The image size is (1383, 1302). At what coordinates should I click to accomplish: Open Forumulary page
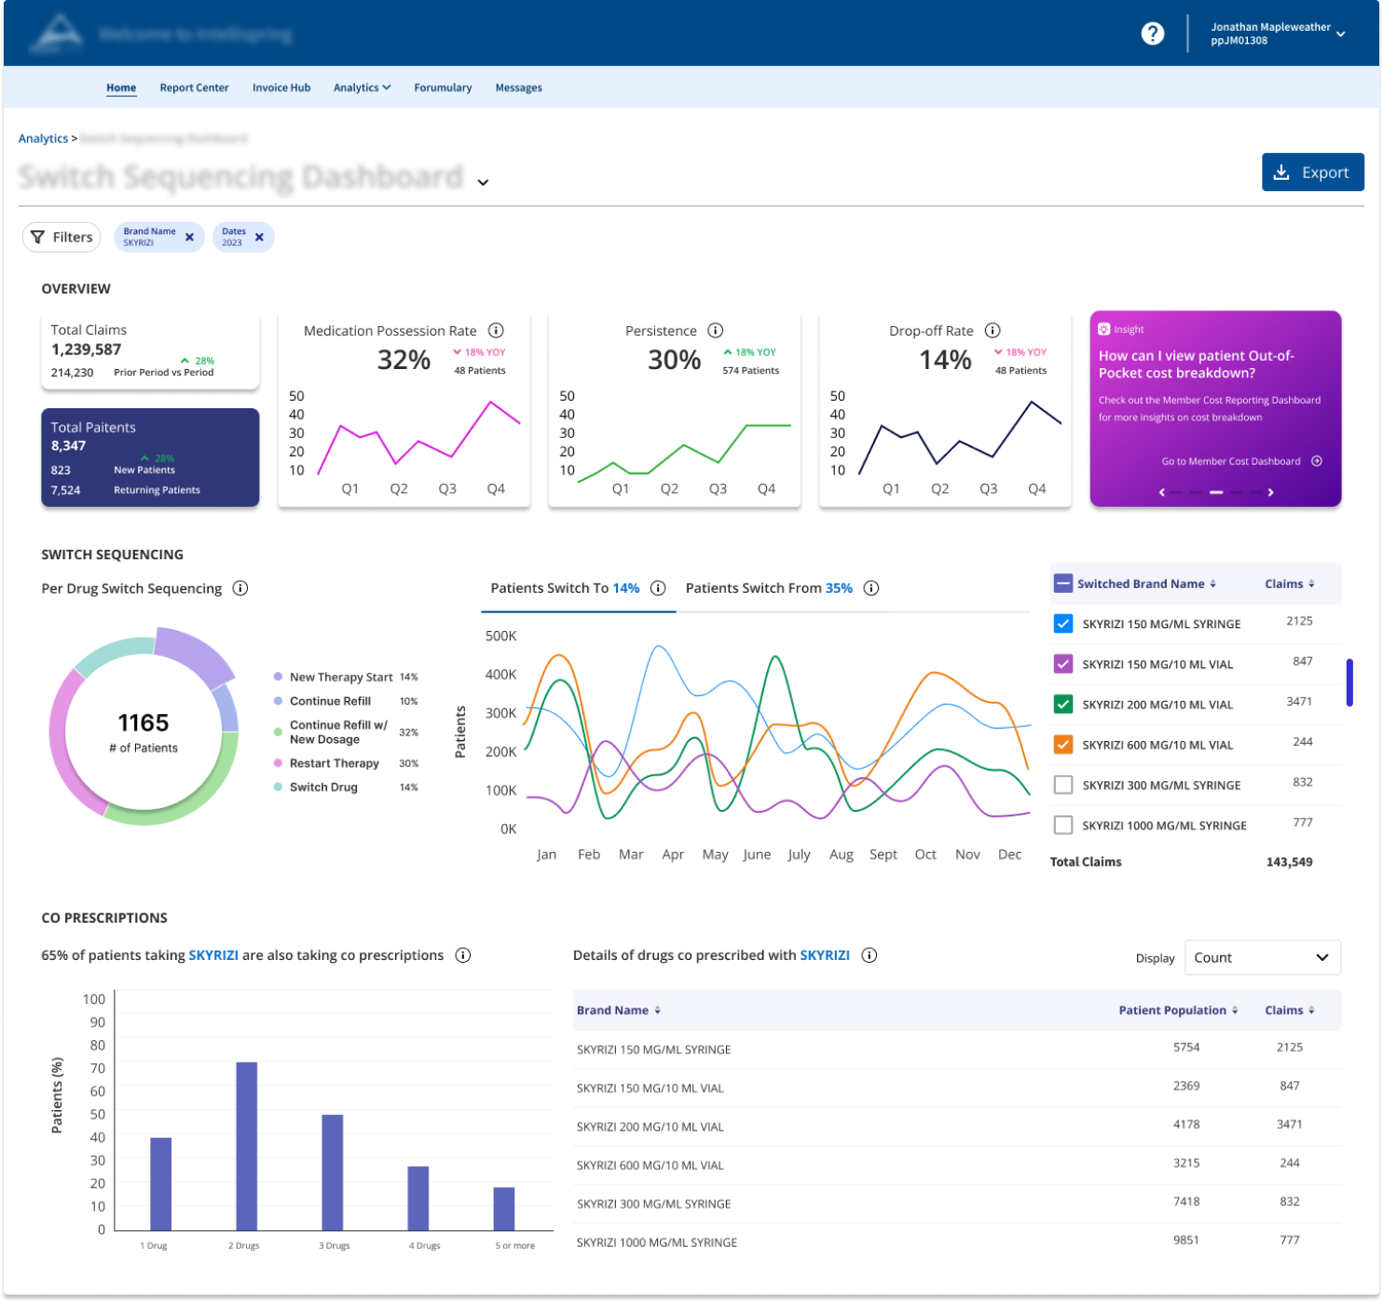[x=443, y=88]
